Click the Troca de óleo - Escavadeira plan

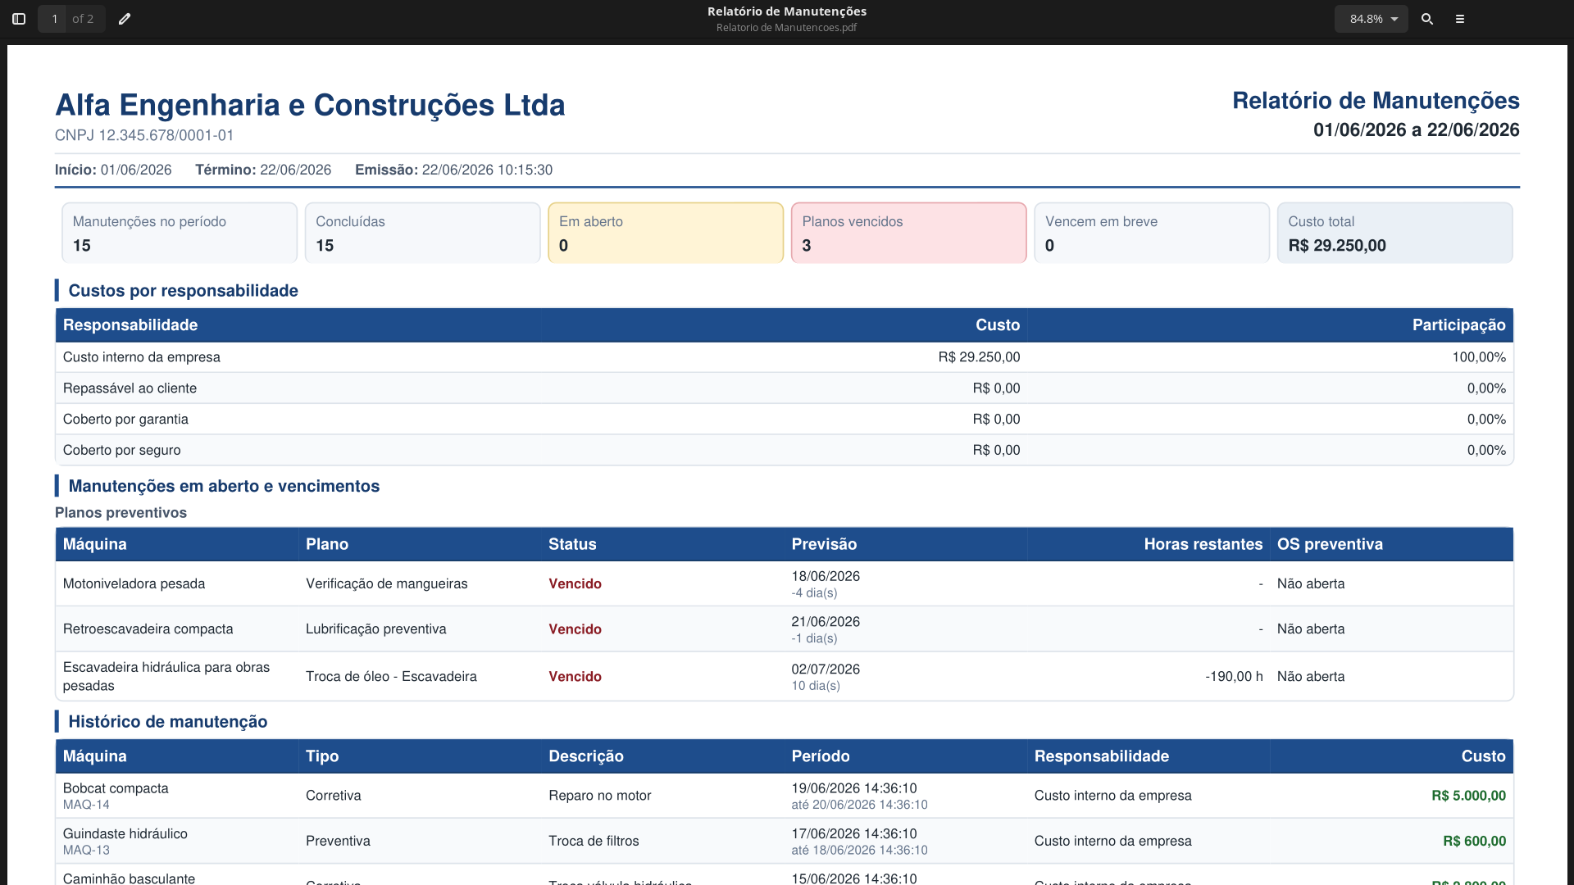(391, 677)
